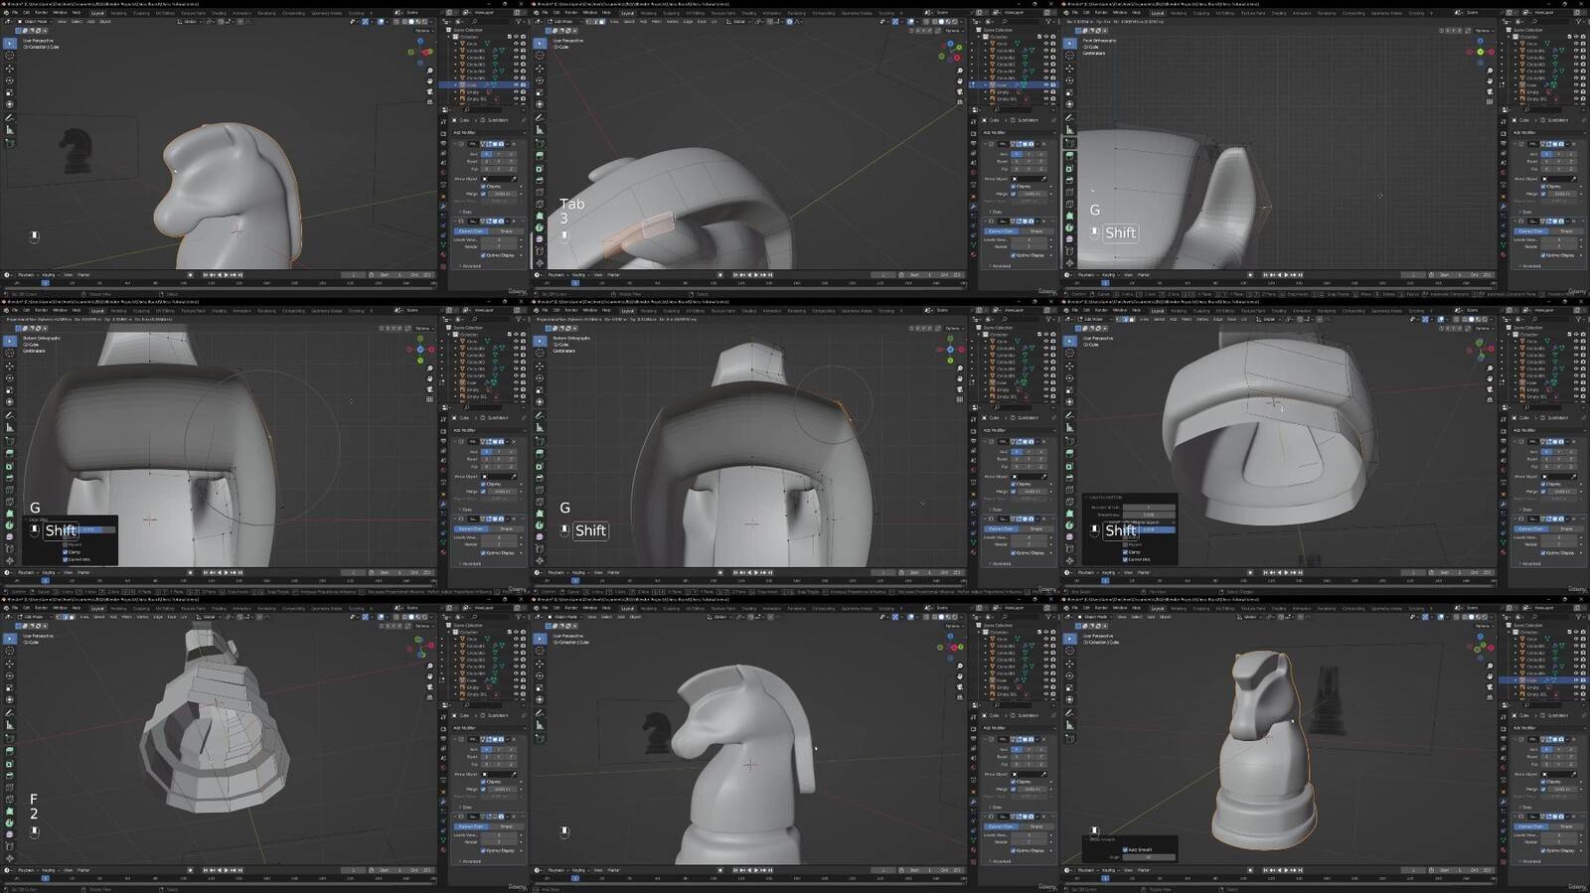
Task: Click Number of Cuts field in Loop Cut panel
Action: pos(1149,508)
